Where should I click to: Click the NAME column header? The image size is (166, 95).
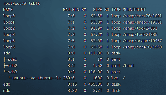(x=8, y=10)
